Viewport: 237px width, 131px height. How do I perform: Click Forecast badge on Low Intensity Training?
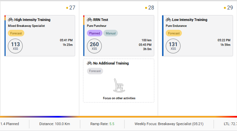pyautogui.click(x=174, y=33)
